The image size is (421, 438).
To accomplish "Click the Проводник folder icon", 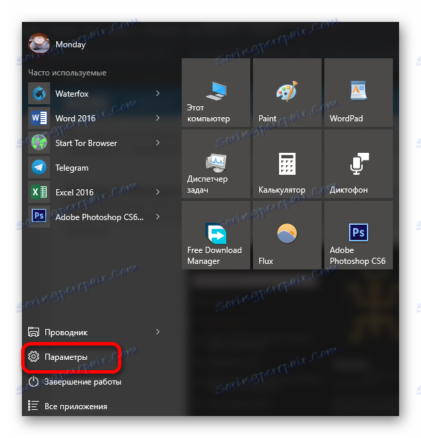I will [x=34, y=332].
